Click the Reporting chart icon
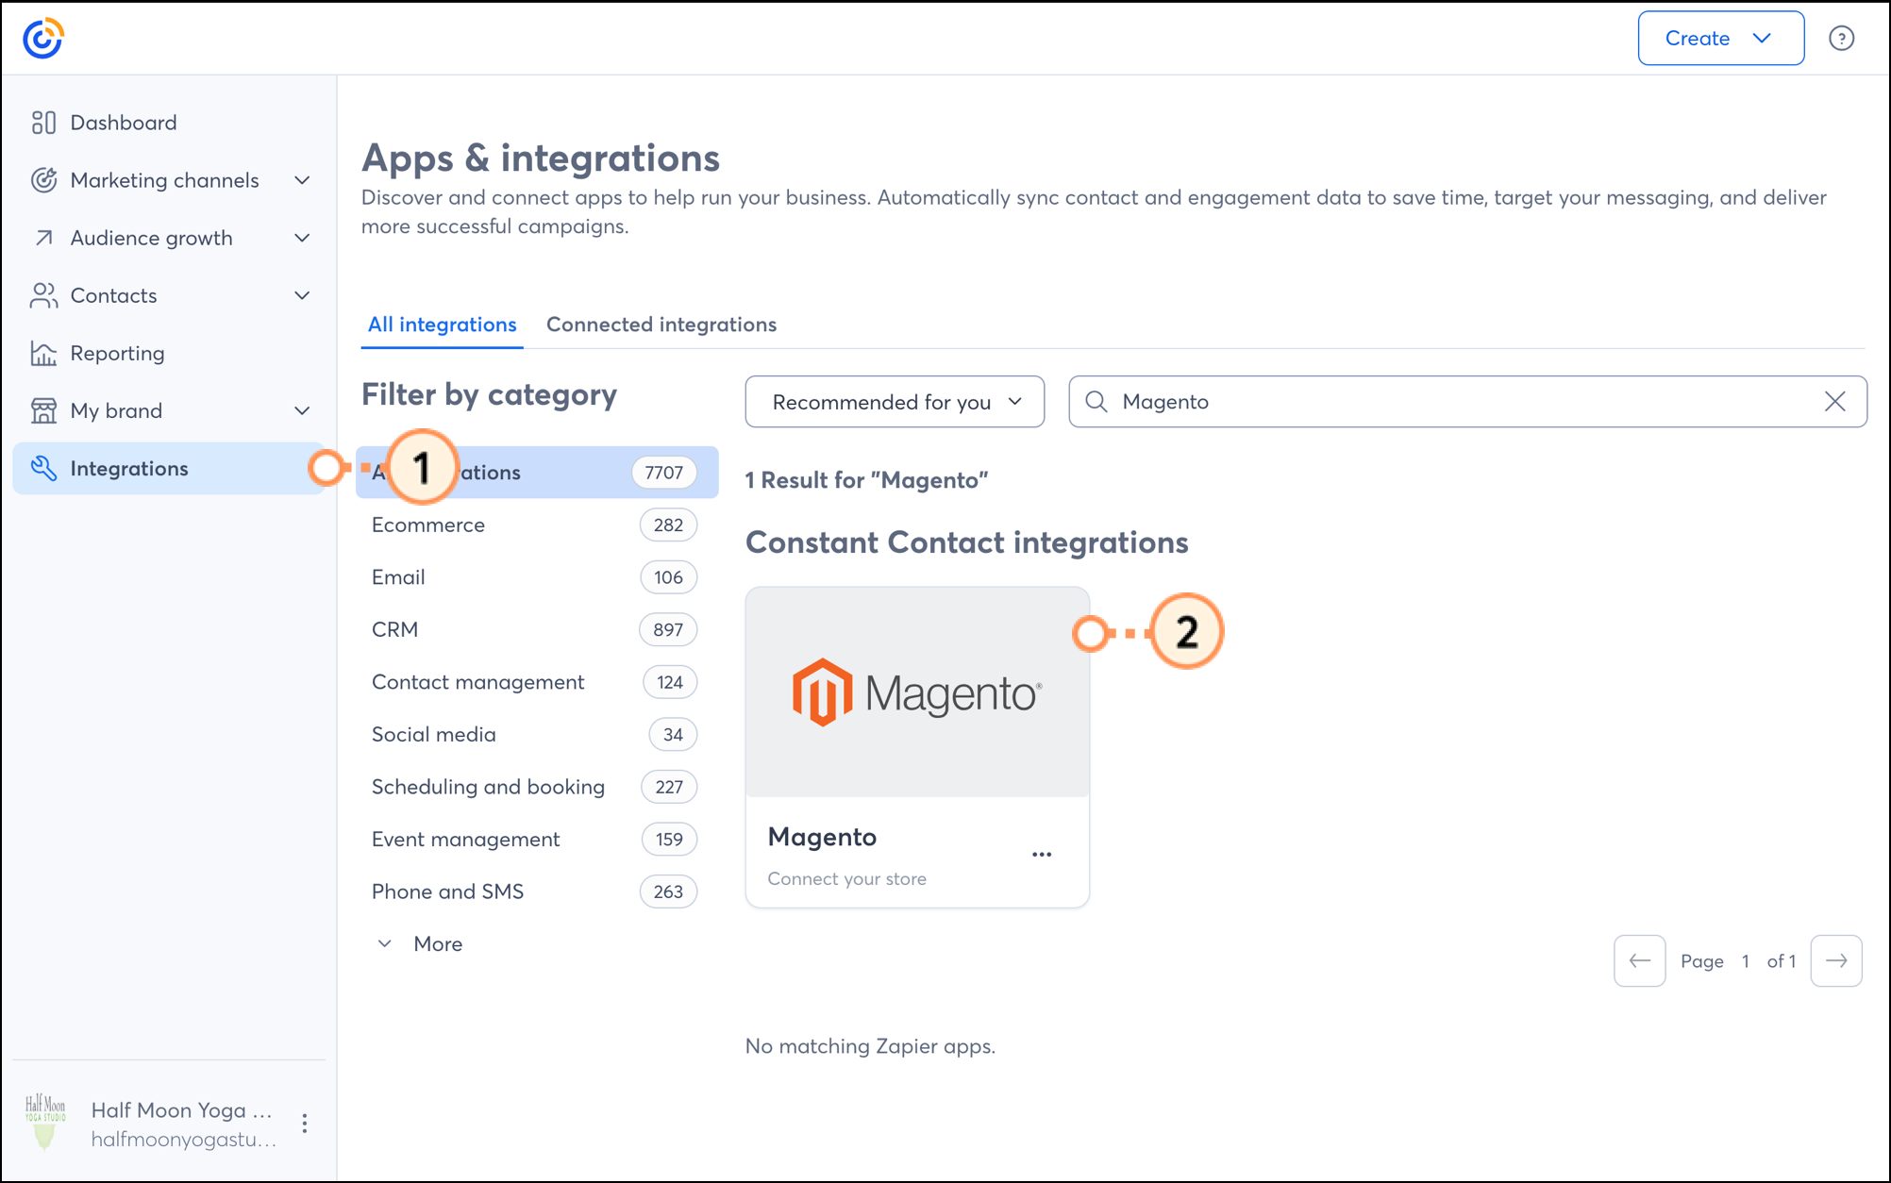This screenshot has width=1891, height=1183. pyautogui.click(x=43, y=353)
